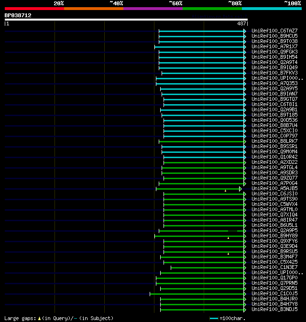Select the UniRef100_Q10R42 label
Viewport: 306px width, 322px height.
tap(274, 157)
